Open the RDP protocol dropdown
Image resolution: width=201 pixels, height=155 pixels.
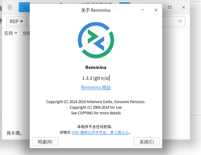(16, 21)
